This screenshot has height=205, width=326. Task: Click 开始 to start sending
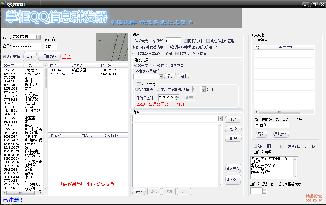point(139,191)
